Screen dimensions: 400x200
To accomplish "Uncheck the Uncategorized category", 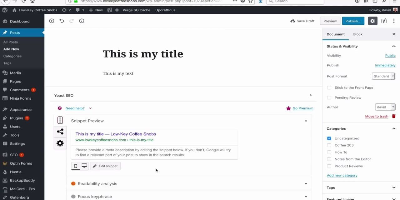I will [329, 138].
